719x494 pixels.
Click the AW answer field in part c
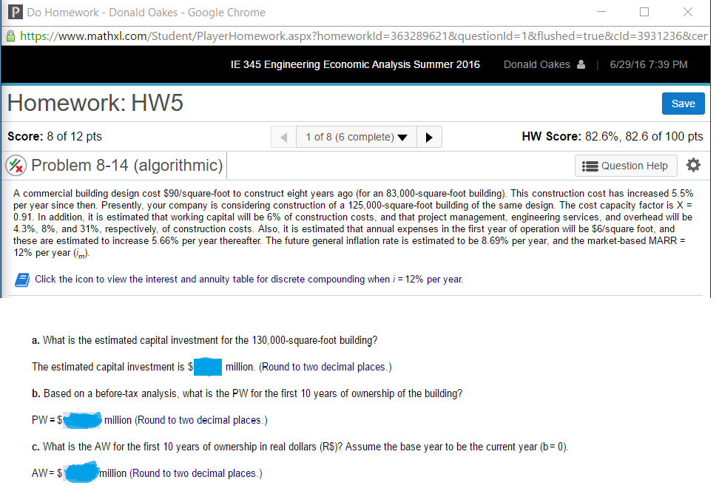coord(82,472)
